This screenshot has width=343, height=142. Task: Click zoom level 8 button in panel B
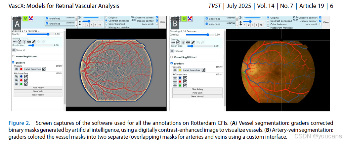tap(257, 25)
